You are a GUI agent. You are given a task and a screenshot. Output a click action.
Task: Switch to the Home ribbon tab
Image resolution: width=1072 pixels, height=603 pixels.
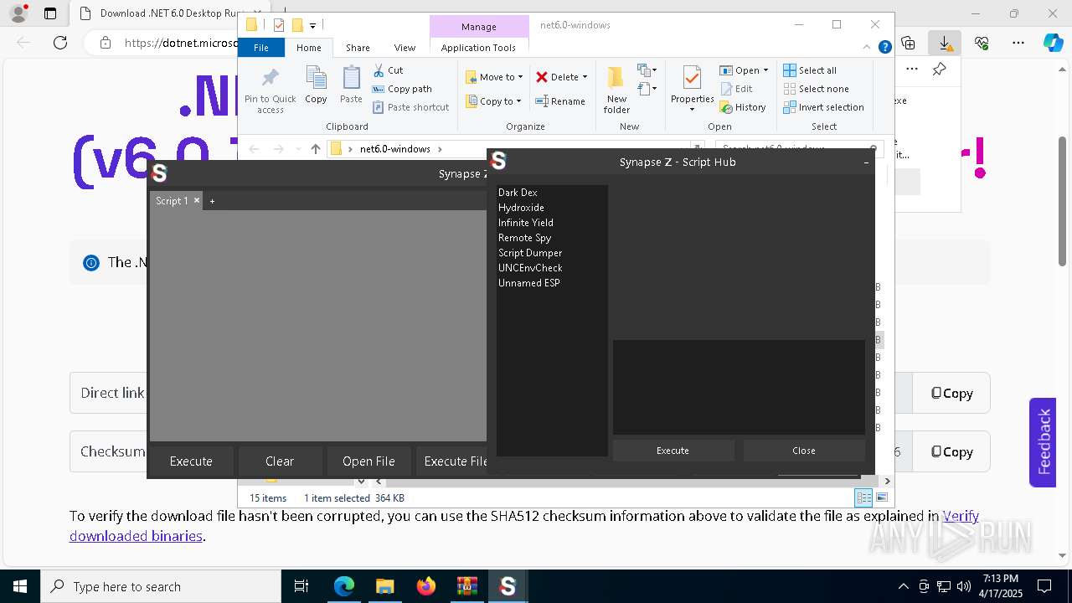click(x=308, y=48)
